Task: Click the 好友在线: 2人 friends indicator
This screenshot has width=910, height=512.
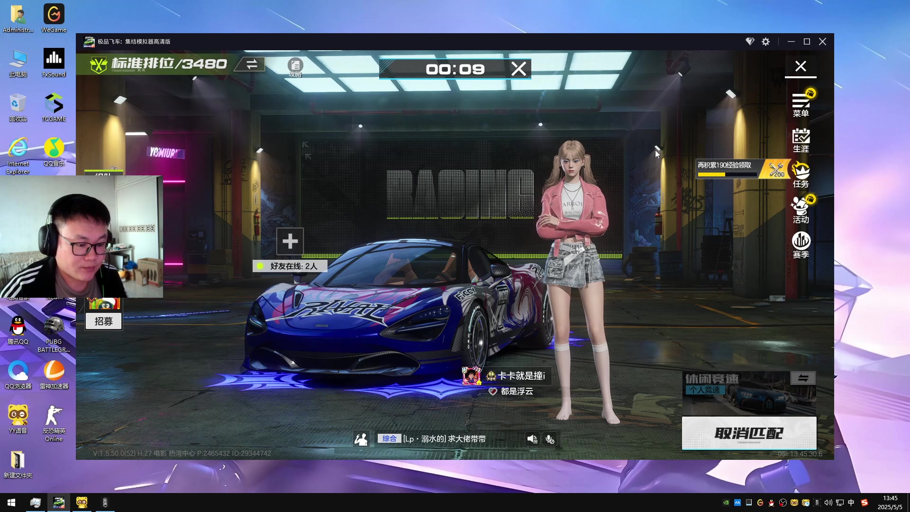Action: (x=290, y=266)
